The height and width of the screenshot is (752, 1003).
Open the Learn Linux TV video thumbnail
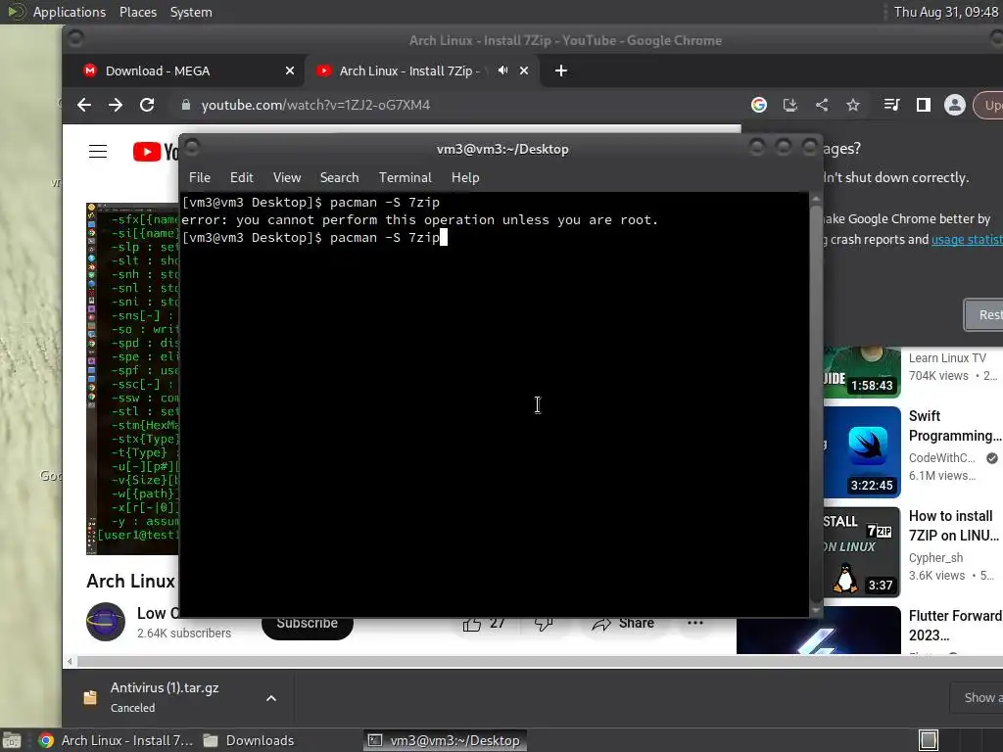862,372
